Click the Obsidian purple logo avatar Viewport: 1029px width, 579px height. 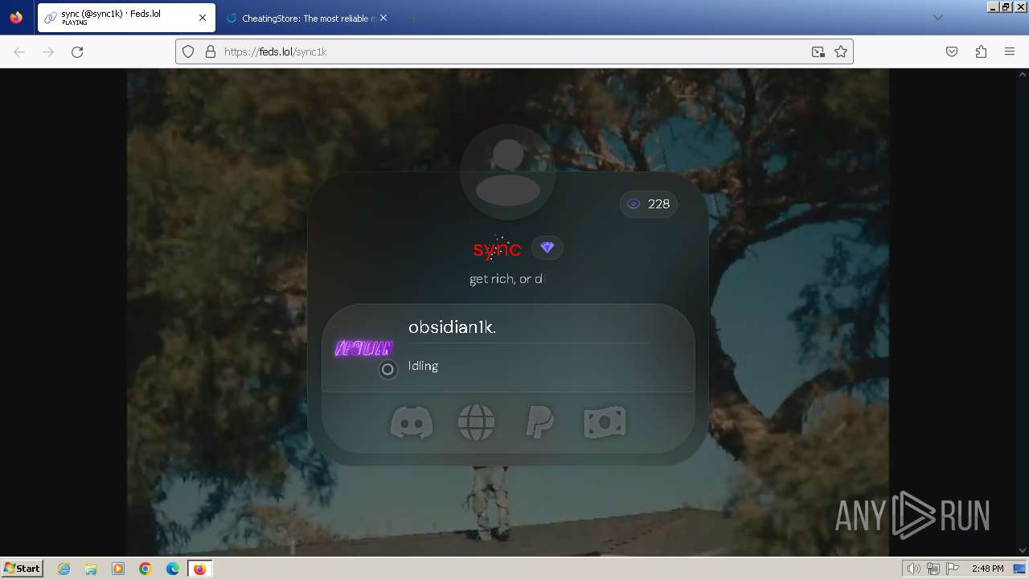(363, 348)
